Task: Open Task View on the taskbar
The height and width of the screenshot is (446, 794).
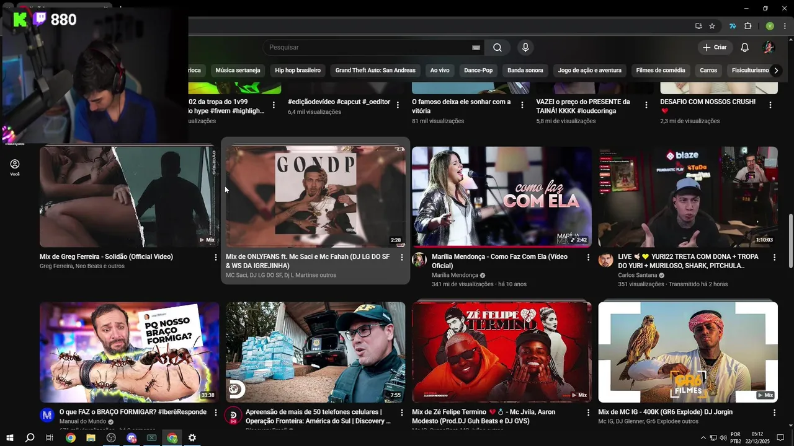Action: coord(50,438)
